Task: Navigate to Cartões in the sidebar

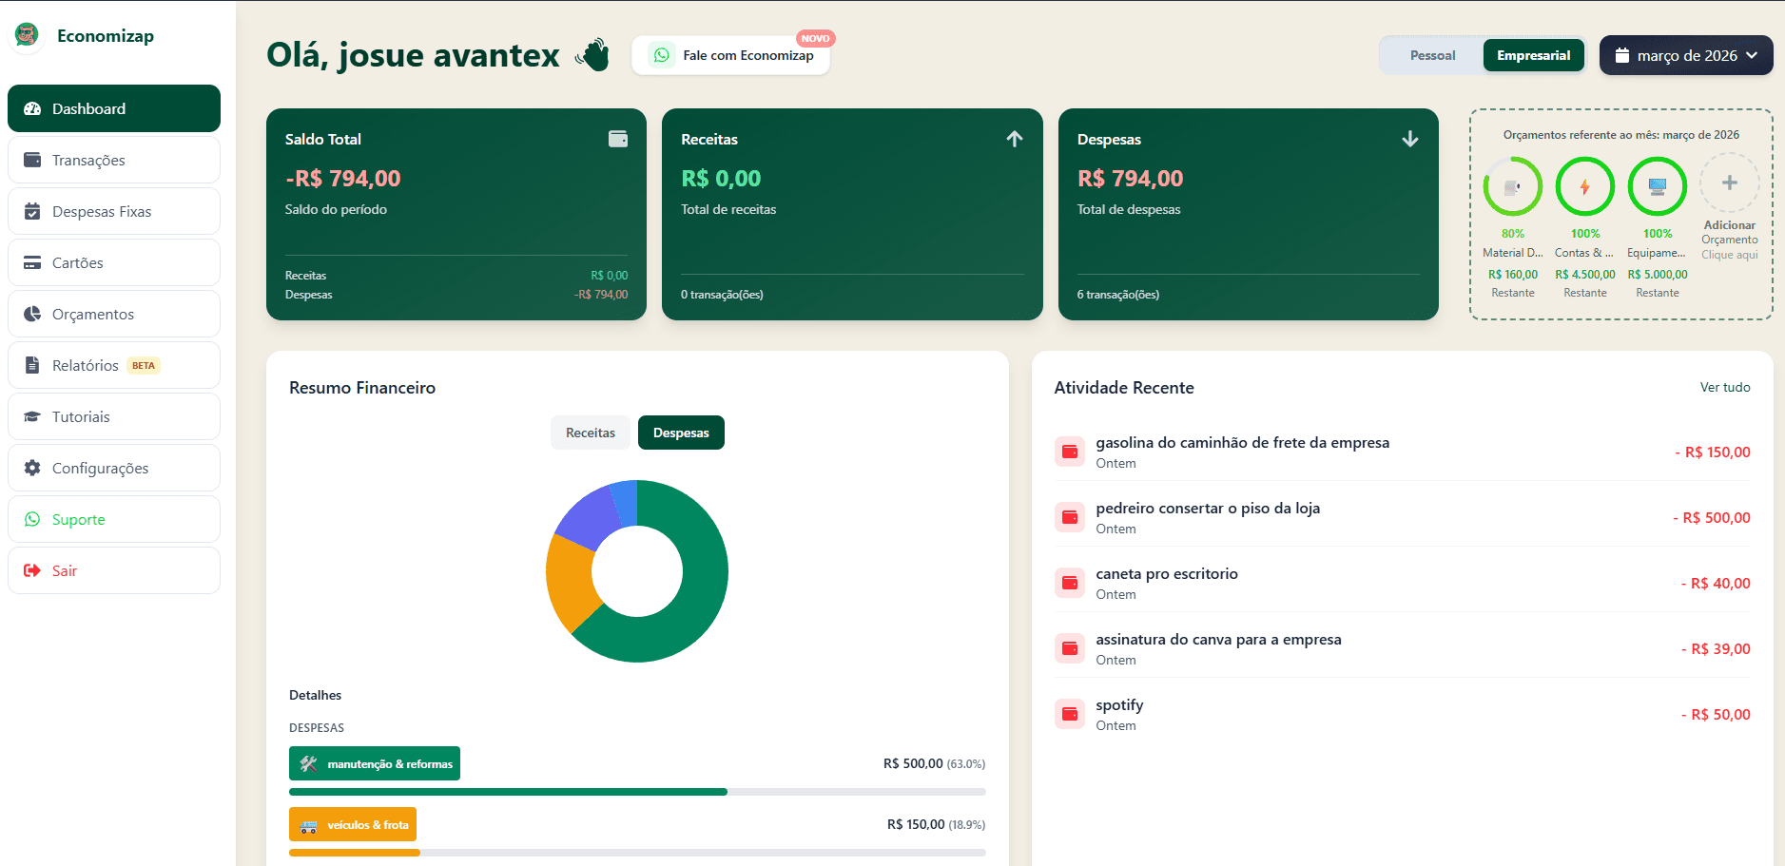Action: click(114, 262)
